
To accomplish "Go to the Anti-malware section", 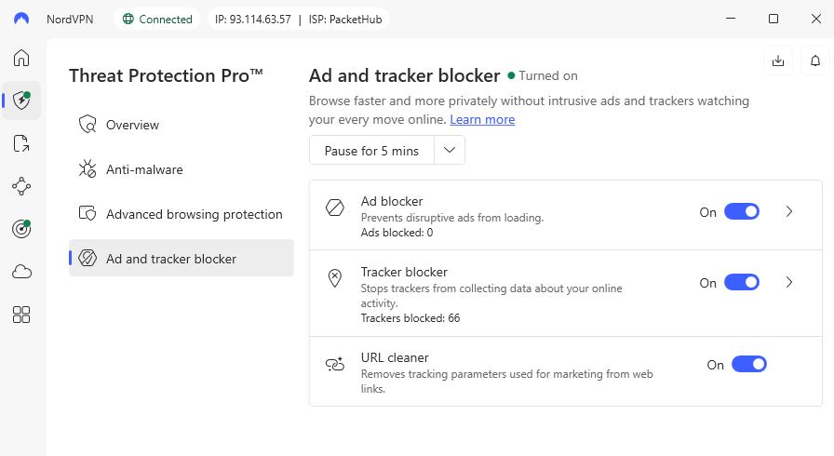I will (x=182, y=169).
